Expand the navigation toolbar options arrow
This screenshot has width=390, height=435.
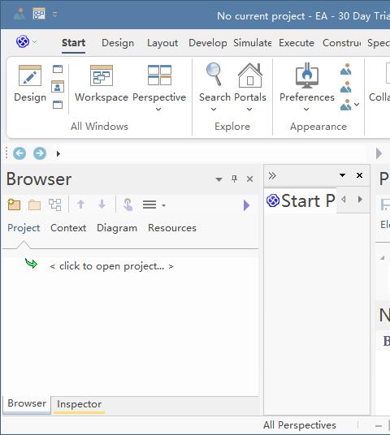[x=58, y=153]
